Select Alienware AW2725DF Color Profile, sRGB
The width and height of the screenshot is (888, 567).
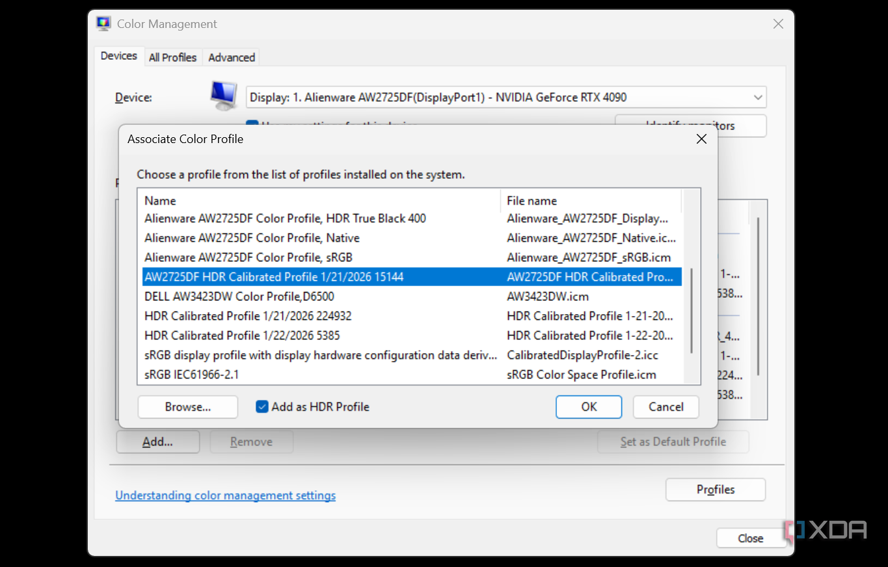click(x=412, y=257)
